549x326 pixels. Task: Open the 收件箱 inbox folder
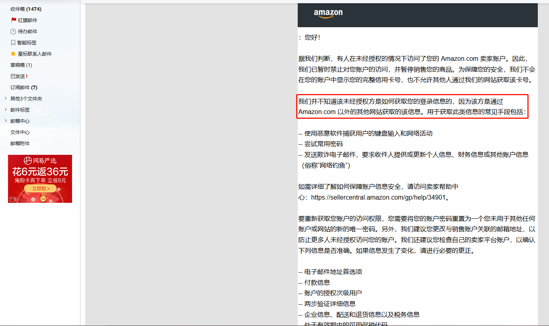[26, 9]
